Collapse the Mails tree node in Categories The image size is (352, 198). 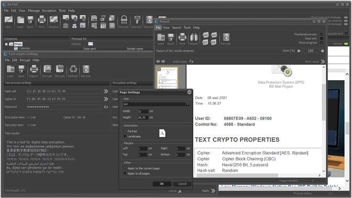6,44
